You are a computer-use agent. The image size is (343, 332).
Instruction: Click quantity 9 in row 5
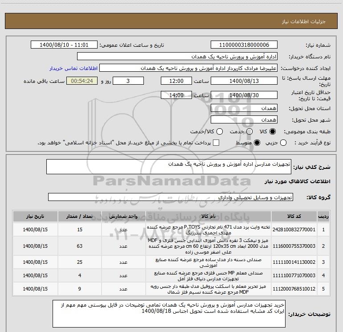(x=80, y=289)
